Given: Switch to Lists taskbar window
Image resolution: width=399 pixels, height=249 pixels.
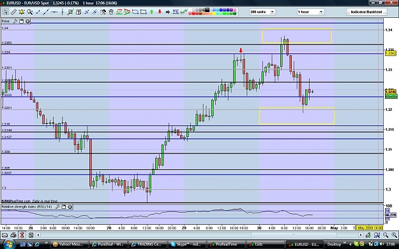Looking at the screenshot, I should coord(265,244).
